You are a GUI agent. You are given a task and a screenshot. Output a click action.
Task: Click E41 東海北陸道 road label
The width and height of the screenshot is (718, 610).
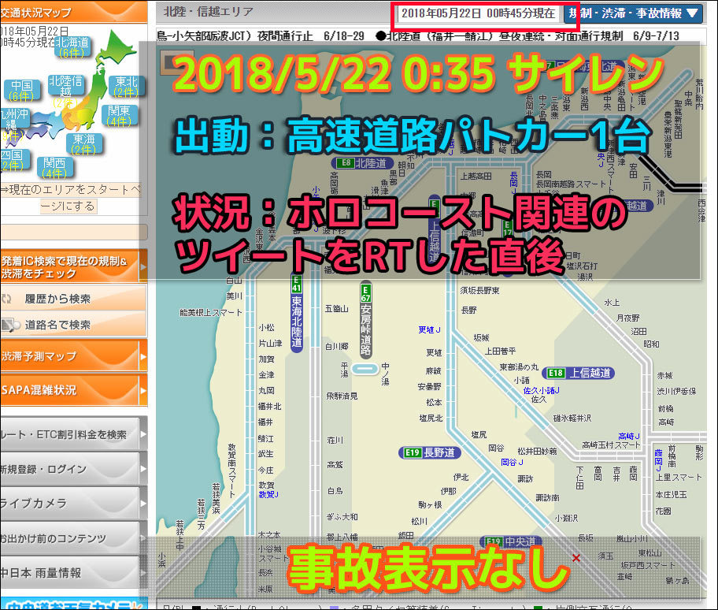297,314
